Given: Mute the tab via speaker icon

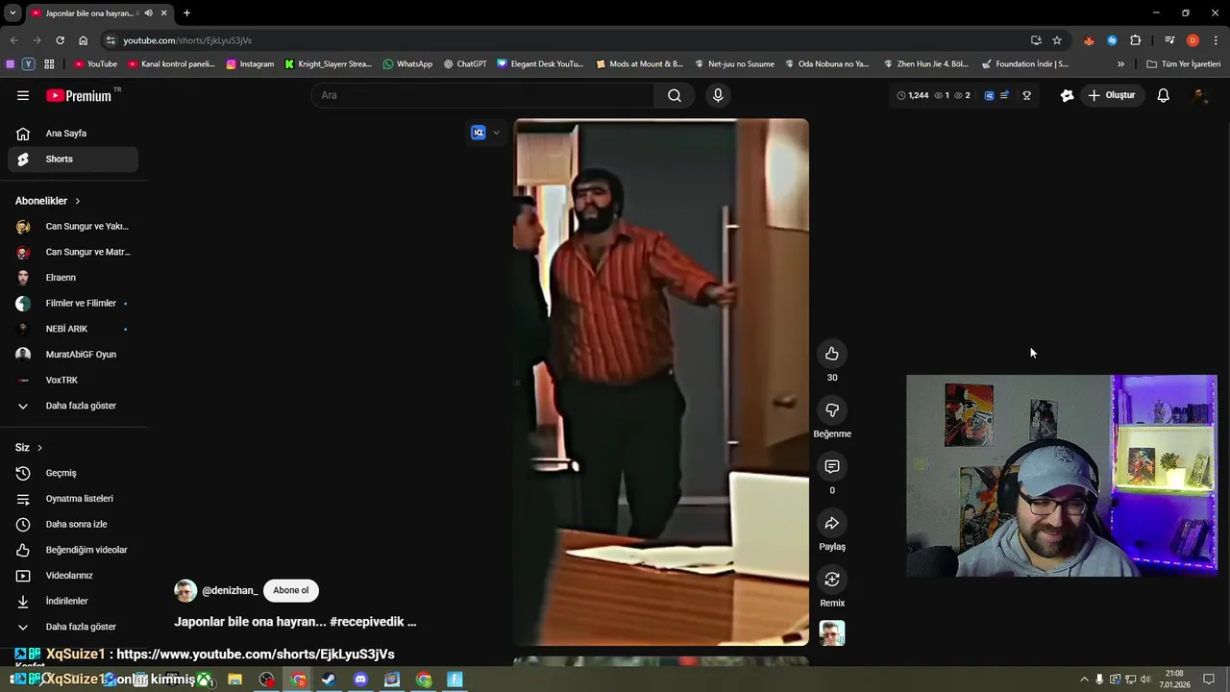Looking at the screenshot, I should [148, 13].
